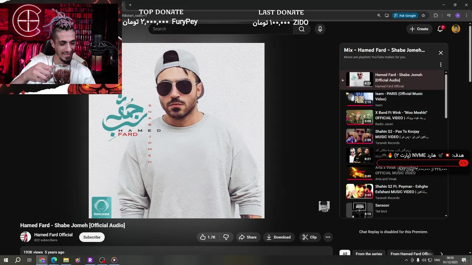472x265 pixels.
Task: Open the system clock showing 00:50
Action: point(450,260)
